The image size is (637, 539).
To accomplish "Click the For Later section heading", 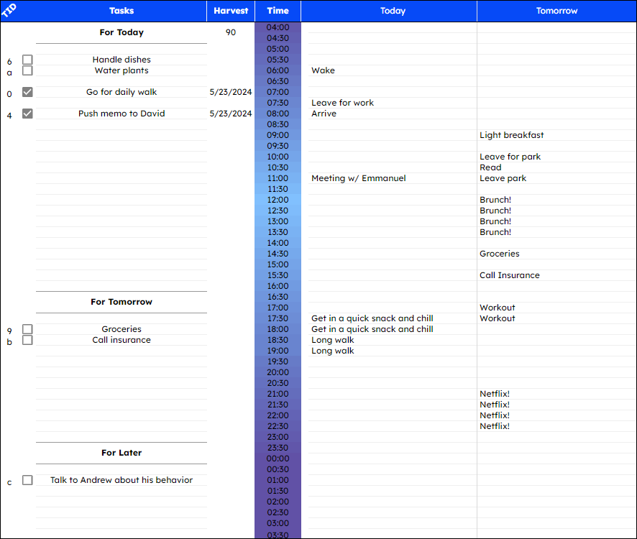I will coord(121,453).
